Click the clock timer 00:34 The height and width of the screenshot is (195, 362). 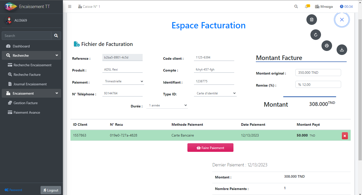tap(346, 7)
